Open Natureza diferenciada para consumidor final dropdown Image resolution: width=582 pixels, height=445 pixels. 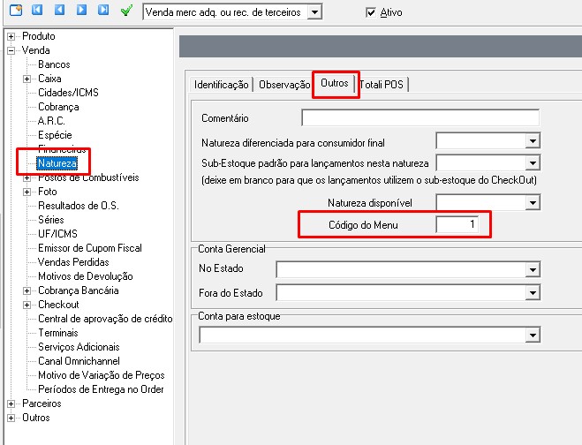pyautogui.click(x=533, y=141)
